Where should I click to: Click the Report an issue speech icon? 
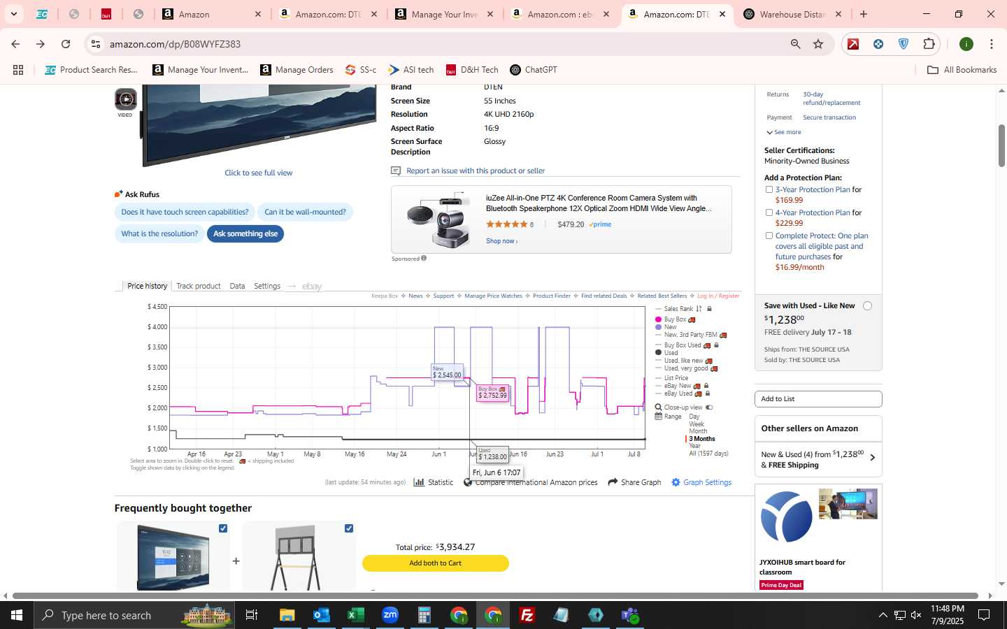tap(396, 171)
